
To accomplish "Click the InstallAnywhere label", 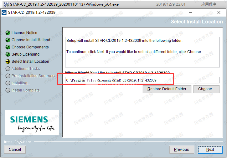I will 17,142.
